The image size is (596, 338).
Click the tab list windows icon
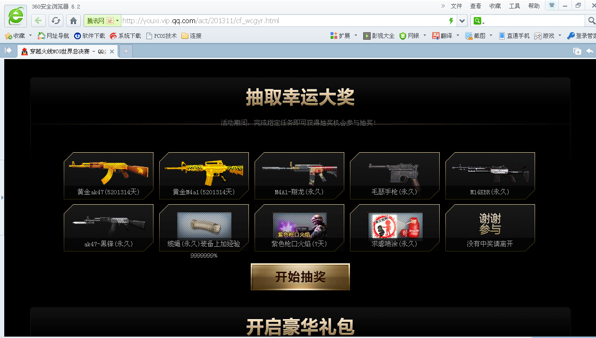point(577,51)
